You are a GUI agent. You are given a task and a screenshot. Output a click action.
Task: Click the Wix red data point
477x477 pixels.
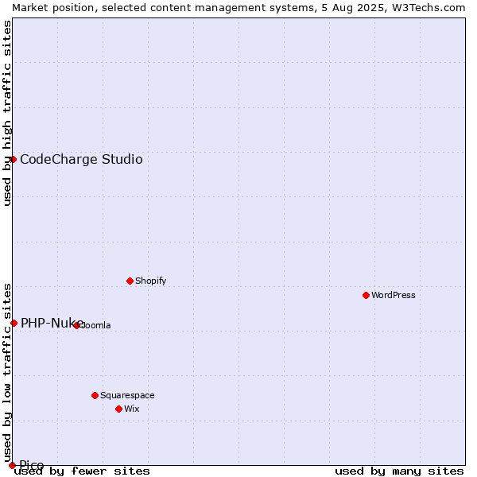click(119, 409)
